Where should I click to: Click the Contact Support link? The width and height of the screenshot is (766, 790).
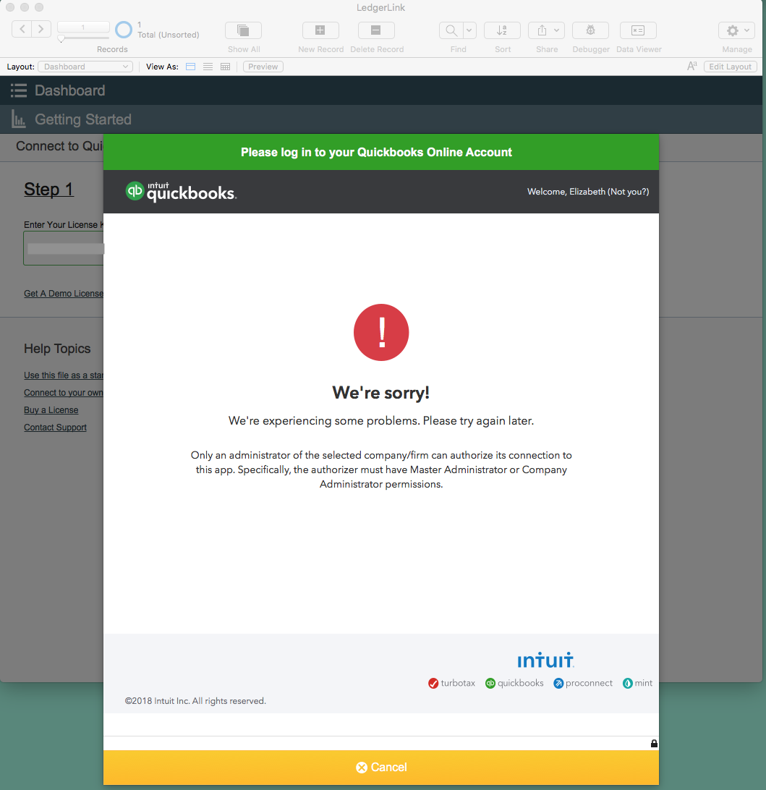coord(56,428)
